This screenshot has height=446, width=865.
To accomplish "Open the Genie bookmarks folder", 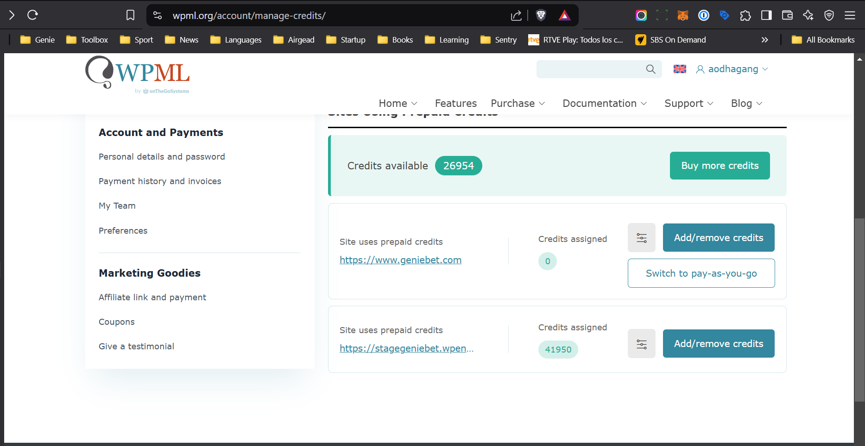I will pyautogui.click(x=38, y=40).
